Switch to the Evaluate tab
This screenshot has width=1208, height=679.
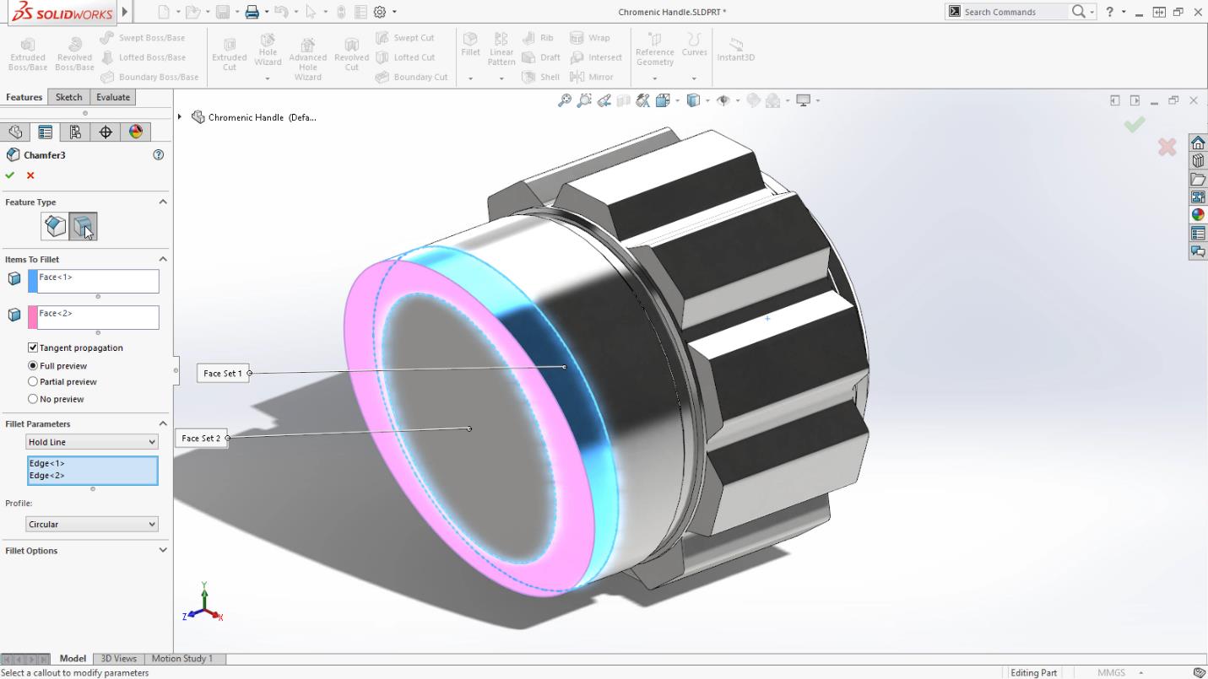112,97
